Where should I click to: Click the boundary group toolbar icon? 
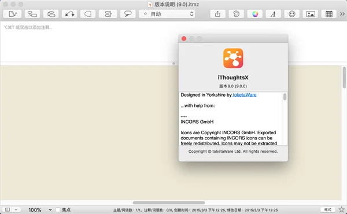88,14
